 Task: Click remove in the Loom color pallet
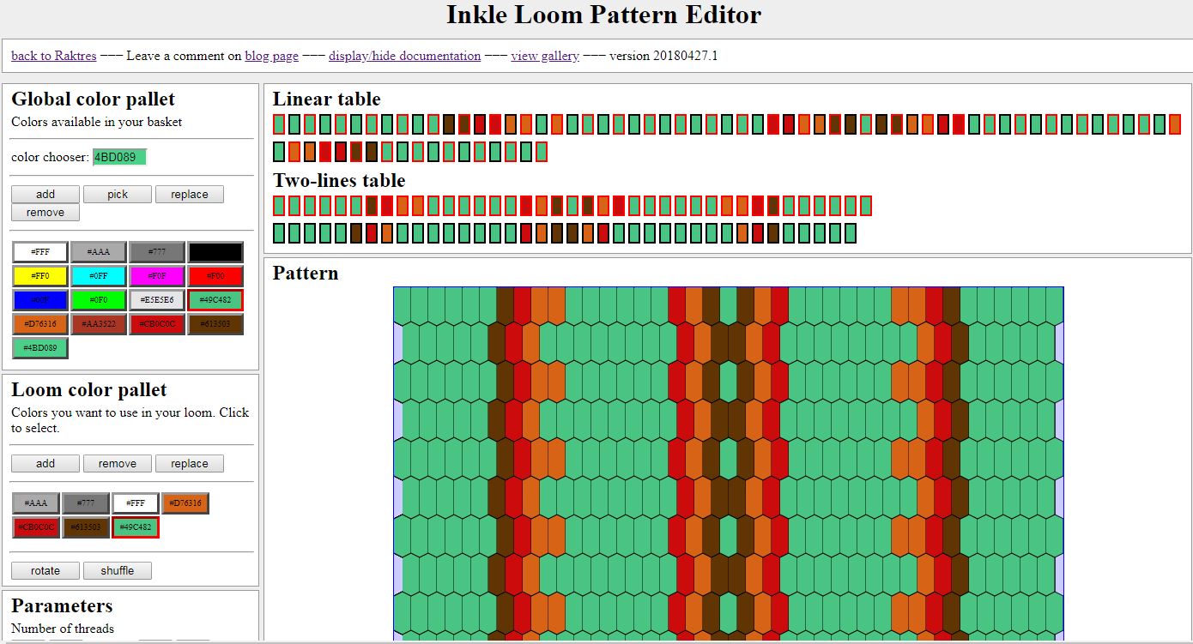117,463
